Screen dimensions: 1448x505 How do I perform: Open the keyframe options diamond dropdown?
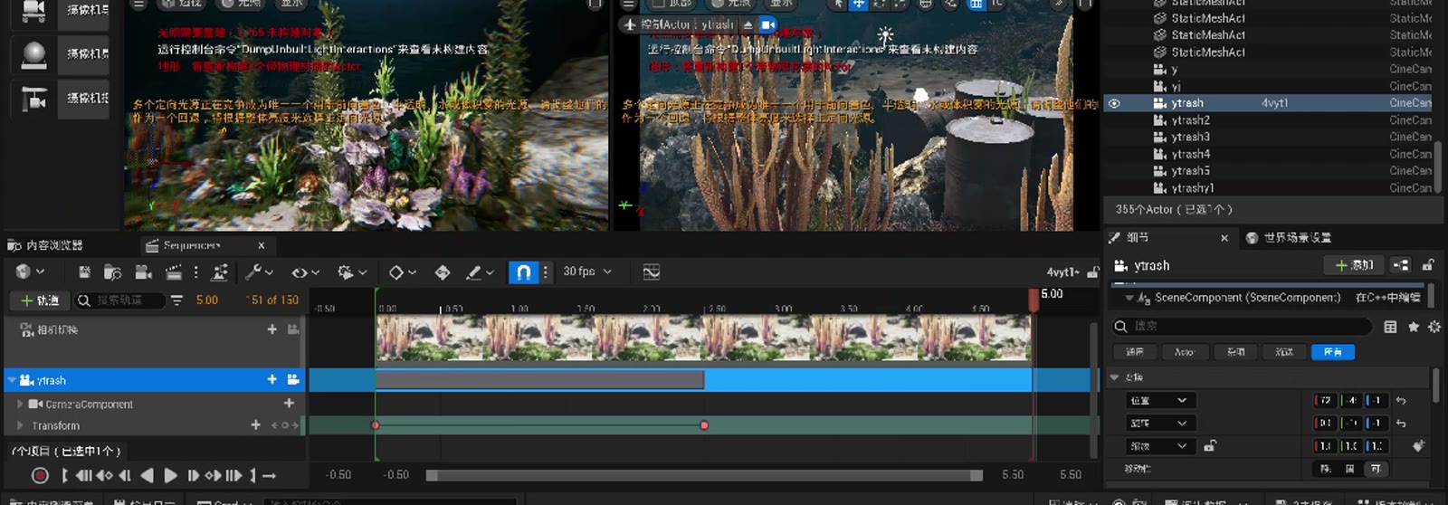coord(402,272)
